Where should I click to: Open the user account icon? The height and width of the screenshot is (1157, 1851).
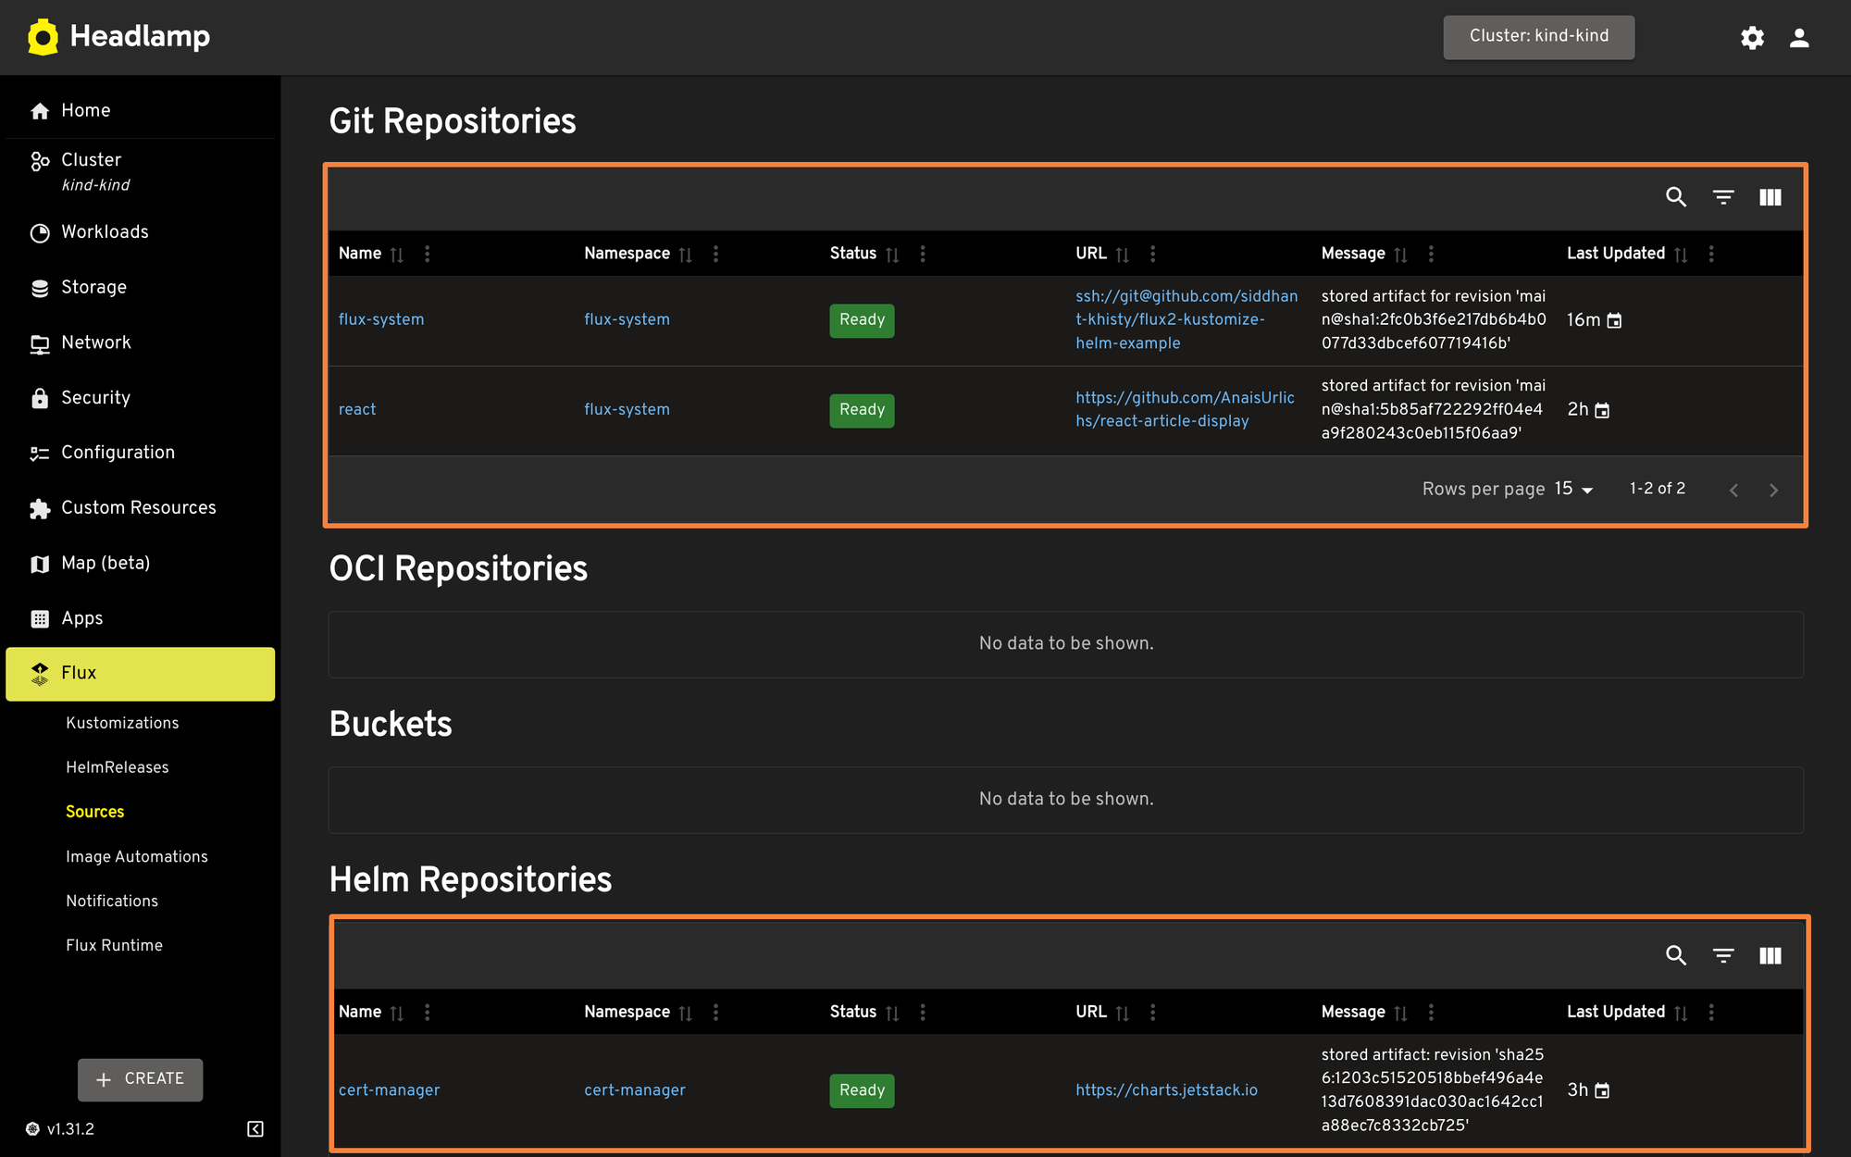click(x=1799, y=37)
